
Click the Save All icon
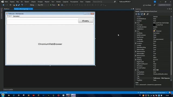click(19, 5)
